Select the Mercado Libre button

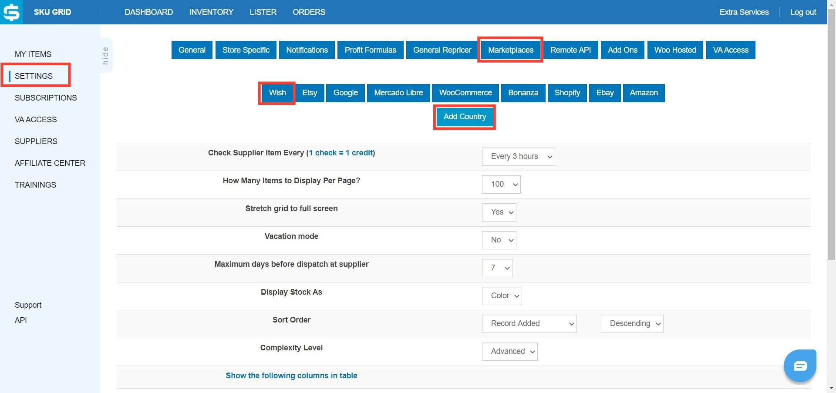tap(398, 93)
